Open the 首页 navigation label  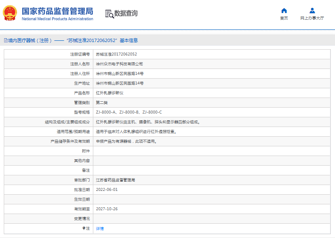pyautogui.click(x=284, y=19)
